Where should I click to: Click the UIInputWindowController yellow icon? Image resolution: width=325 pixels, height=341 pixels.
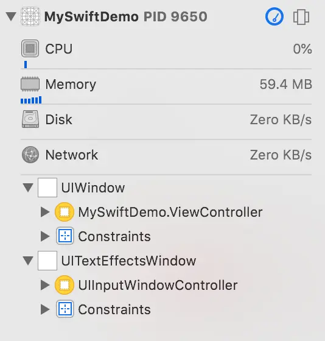pos(65,285)
